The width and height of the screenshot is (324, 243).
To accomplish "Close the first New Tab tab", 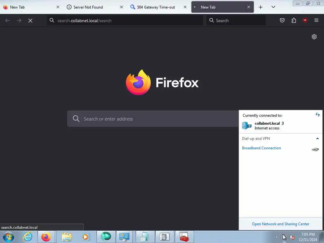I will point(58,7).
